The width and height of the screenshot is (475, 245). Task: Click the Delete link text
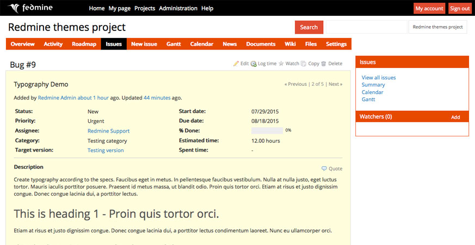coord(335,64)
